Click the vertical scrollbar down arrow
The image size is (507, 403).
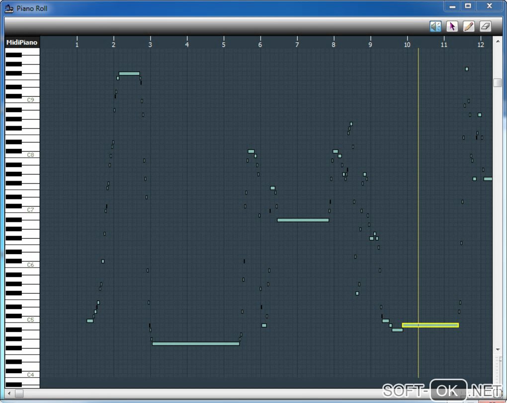(497, 349)
